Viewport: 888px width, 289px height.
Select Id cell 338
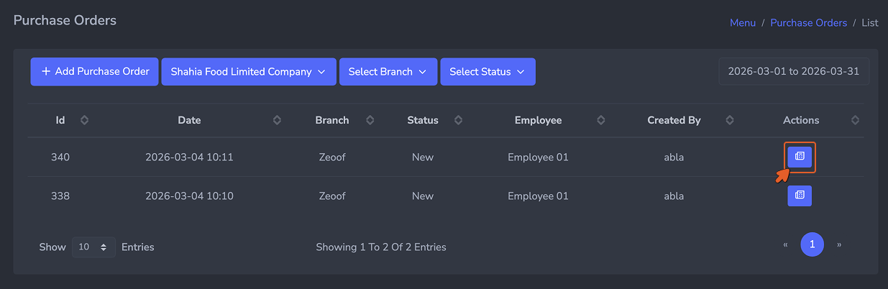pos(60,196)
